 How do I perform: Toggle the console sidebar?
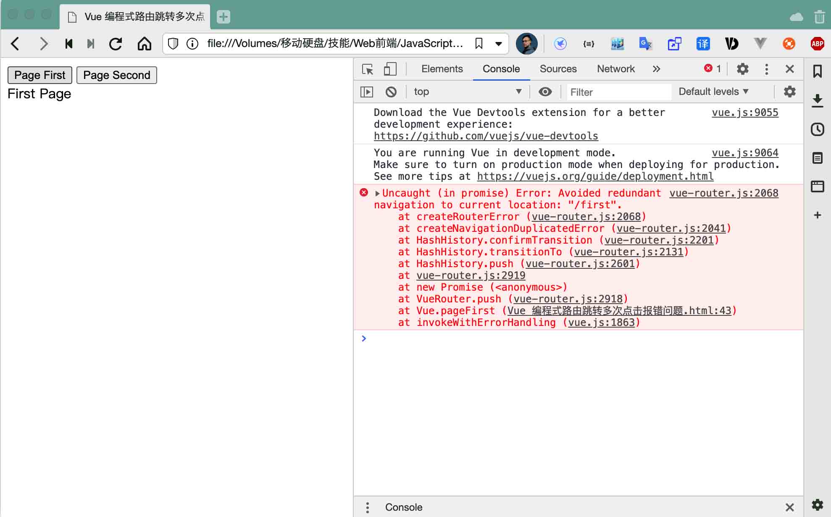tap(367, 92)
